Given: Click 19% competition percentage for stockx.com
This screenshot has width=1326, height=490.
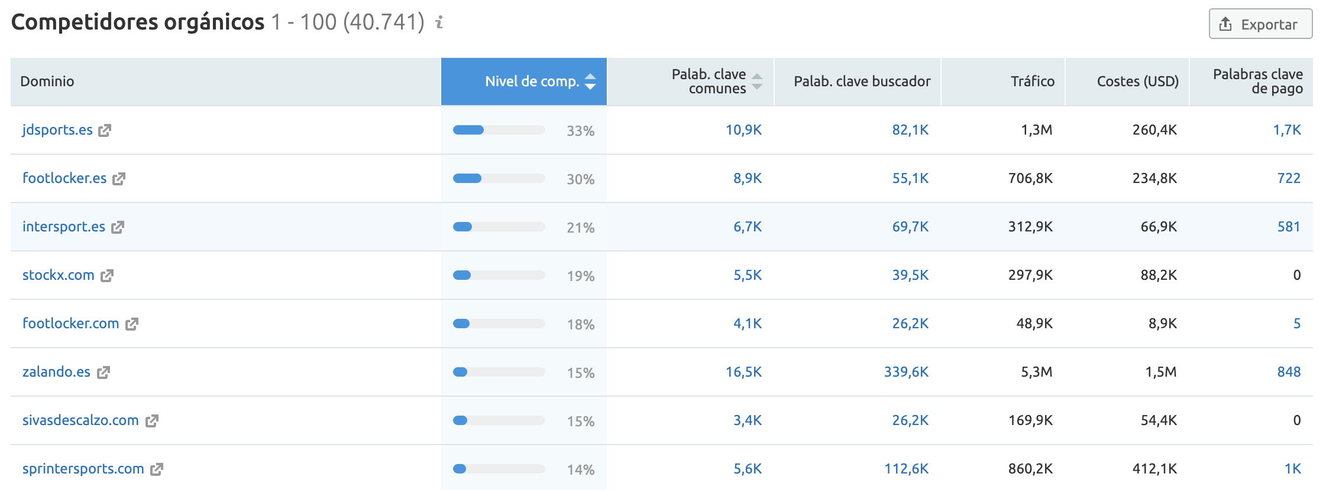Looking at the screenshot, I should 580,276.
